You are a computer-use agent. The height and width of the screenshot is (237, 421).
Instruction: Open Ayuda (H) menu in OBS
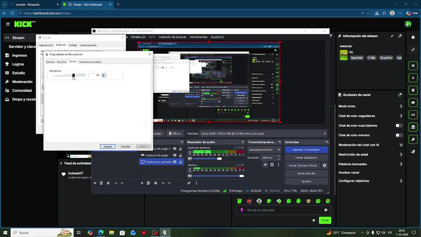coord(217,37)
